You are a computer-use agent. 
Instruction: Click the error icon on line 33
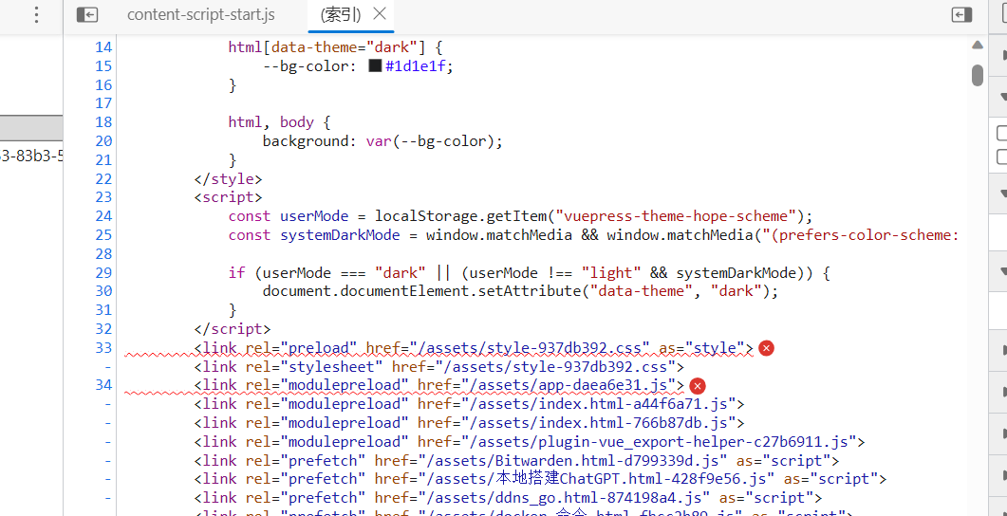point(766,348)
